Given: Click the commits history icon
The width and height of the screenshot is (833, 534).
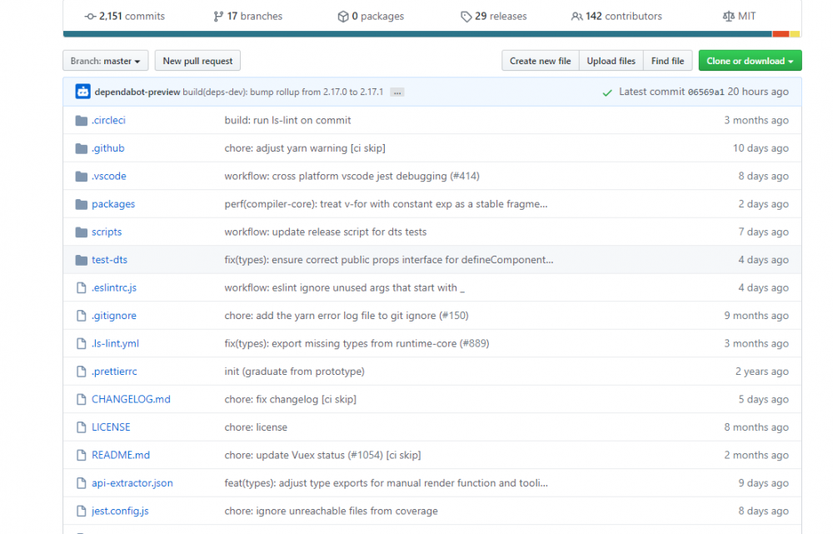Looking at the screenshot, I should click(x=90, y=16).
